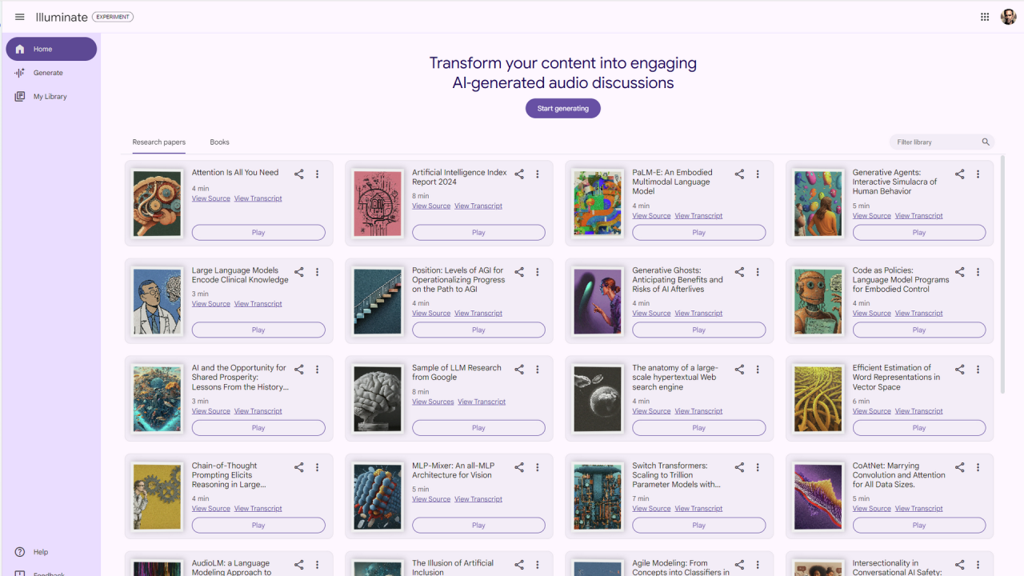
Task: Share the MLP-Mixer paper
Action: tap(519, 467)
